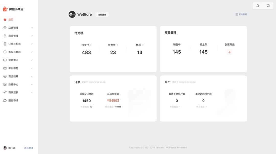Open the 待支付 pending payment link

coord(86,45)
